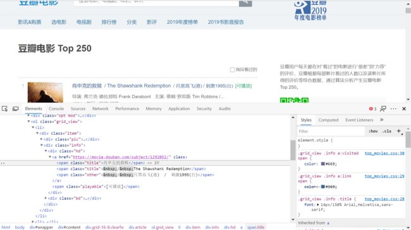Open the Sources tab

(x=78, y=109)
